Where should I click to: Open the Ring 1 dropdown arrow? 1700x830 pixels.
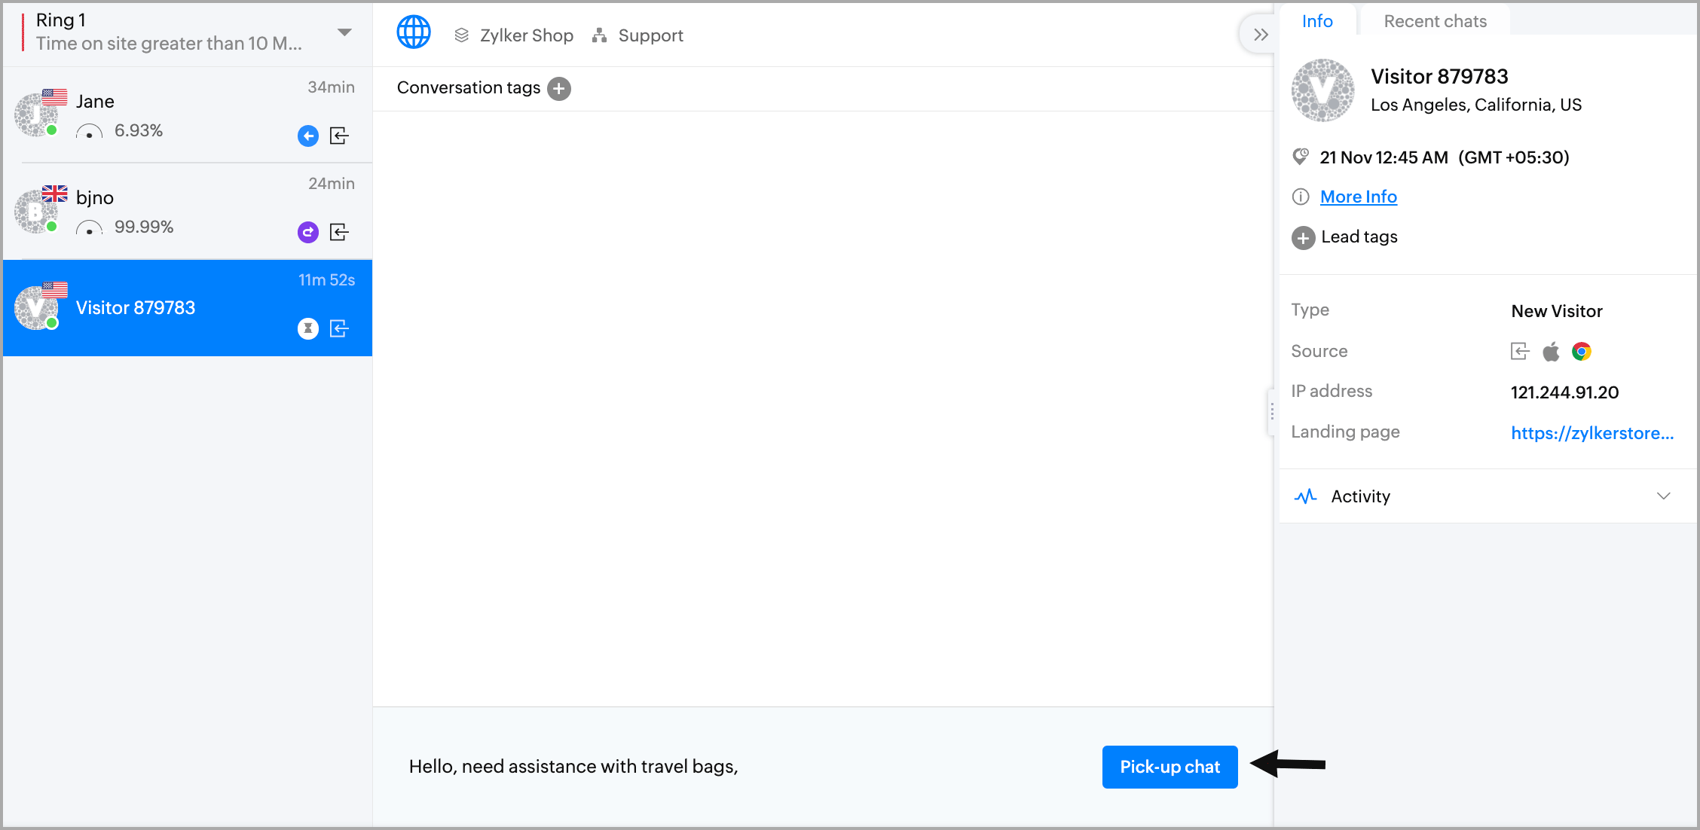tap(344, 32)
